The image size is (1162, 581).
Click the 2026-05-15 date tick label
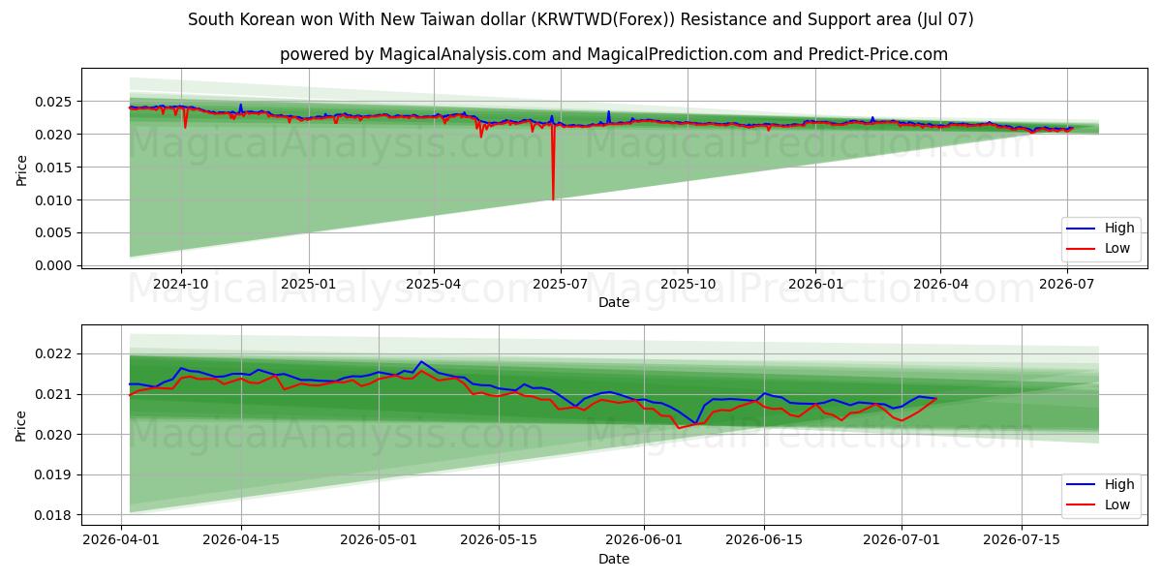pyautogui.click(x=499, y=539)
